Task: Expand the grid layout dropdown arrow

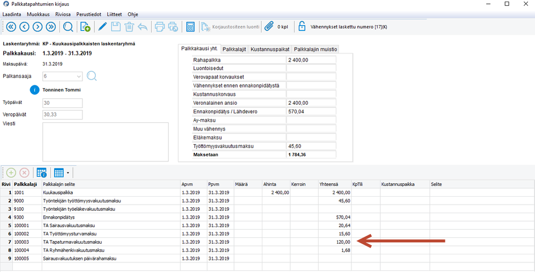Action: click(68, 173)
